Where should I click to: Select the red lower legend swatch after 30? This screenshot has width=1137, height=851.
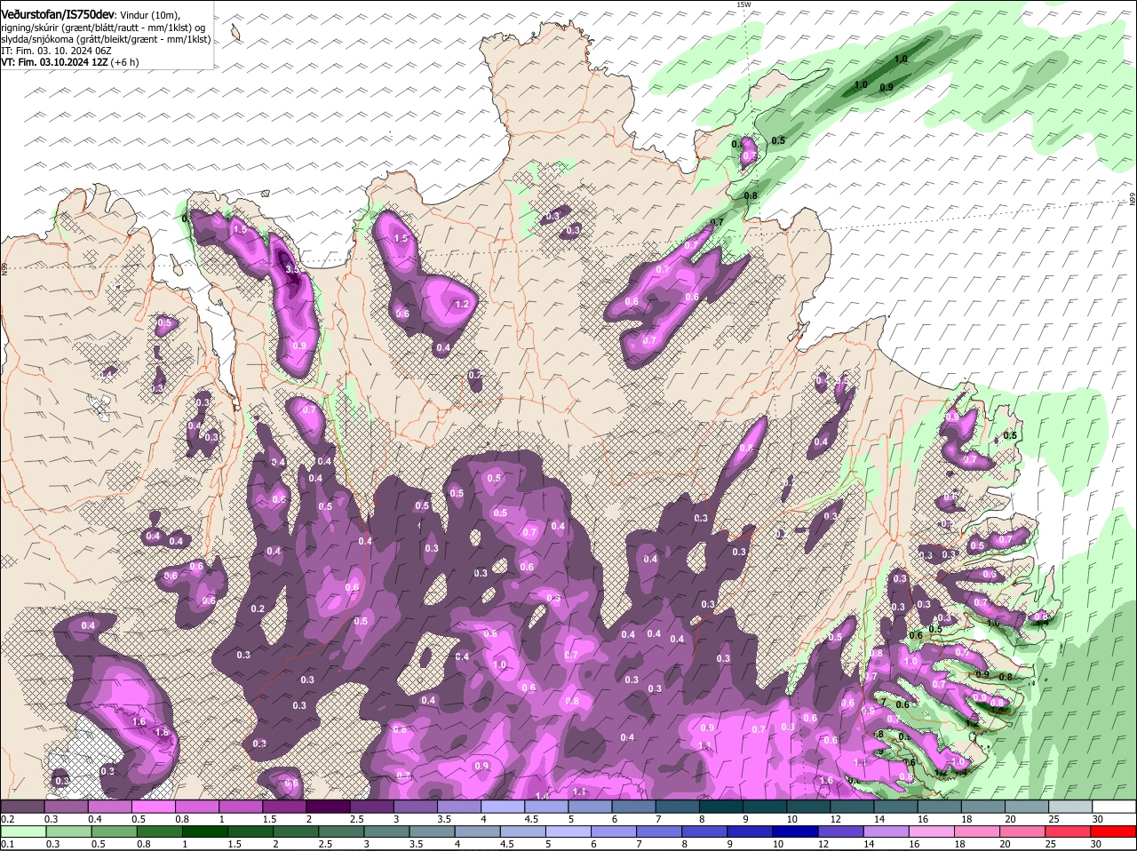(1115, 831)
